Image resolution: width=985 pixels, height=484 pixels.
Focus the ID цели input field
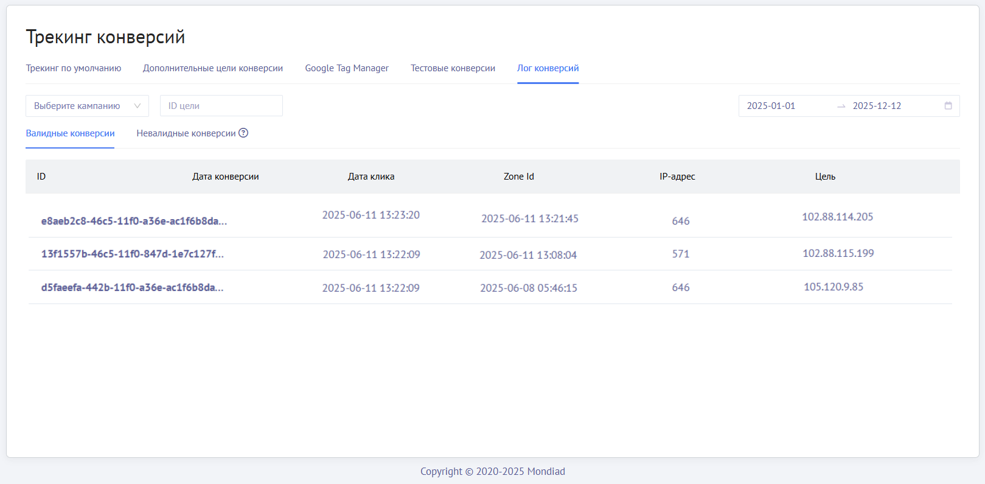(221, 106)
